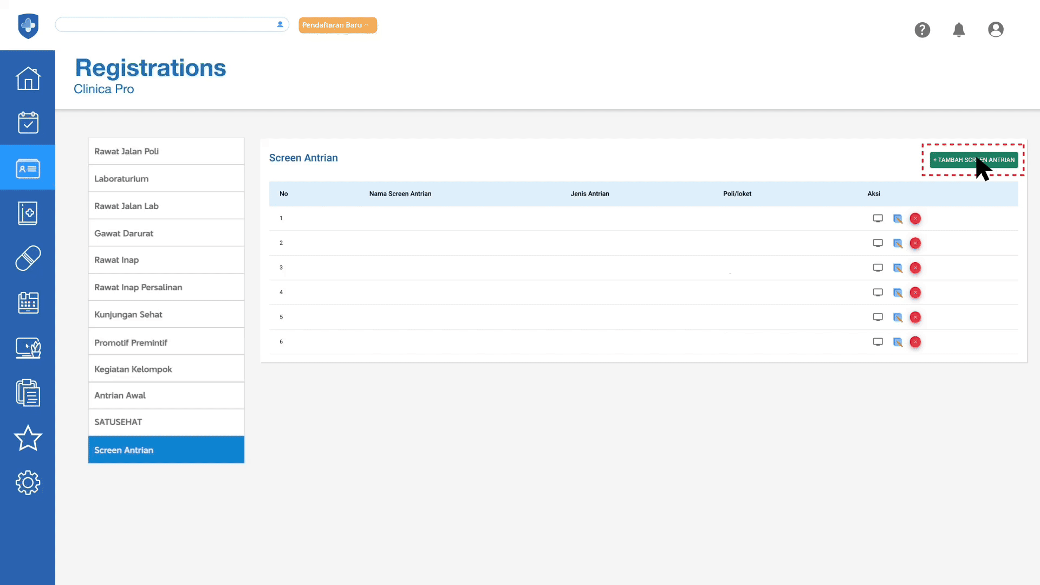Open the medical record book sidebar icon
Viewport: 1040px width, 585px height.
pyautogui.click(x=28, y=213)
